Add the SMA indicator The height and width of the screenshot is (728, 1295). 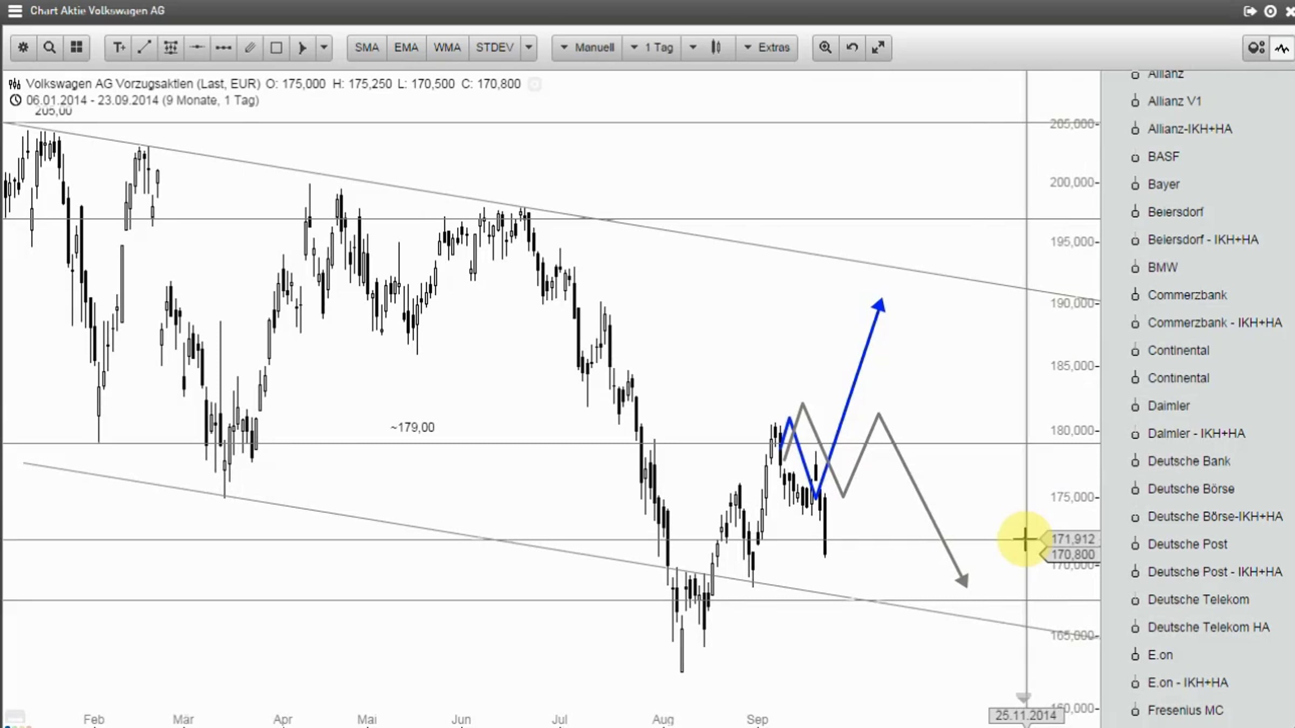(x=367, y=47)
